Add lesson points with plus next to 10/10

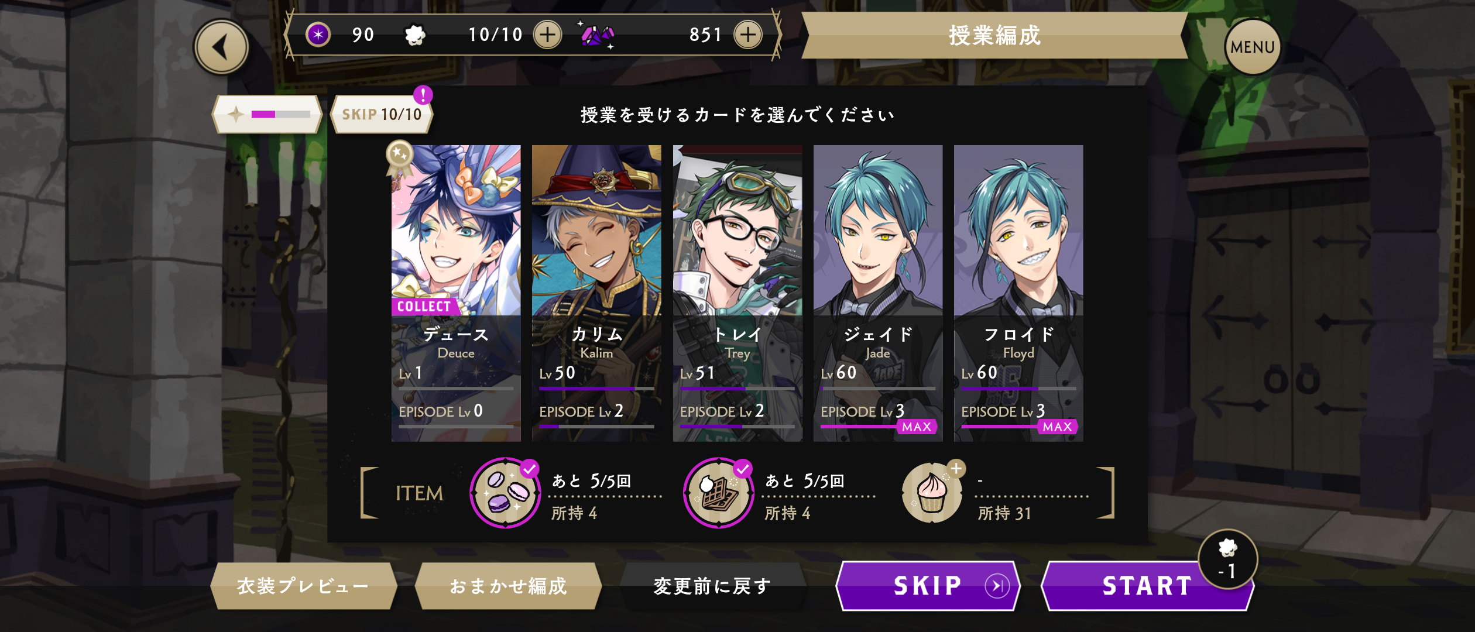(x=547, y=35)
